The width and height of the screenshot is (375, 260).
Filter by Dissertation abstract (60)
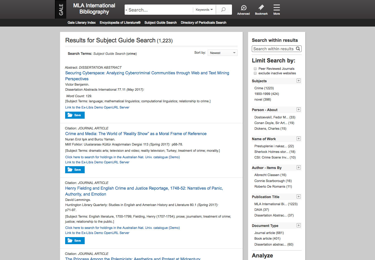point(274,244)
